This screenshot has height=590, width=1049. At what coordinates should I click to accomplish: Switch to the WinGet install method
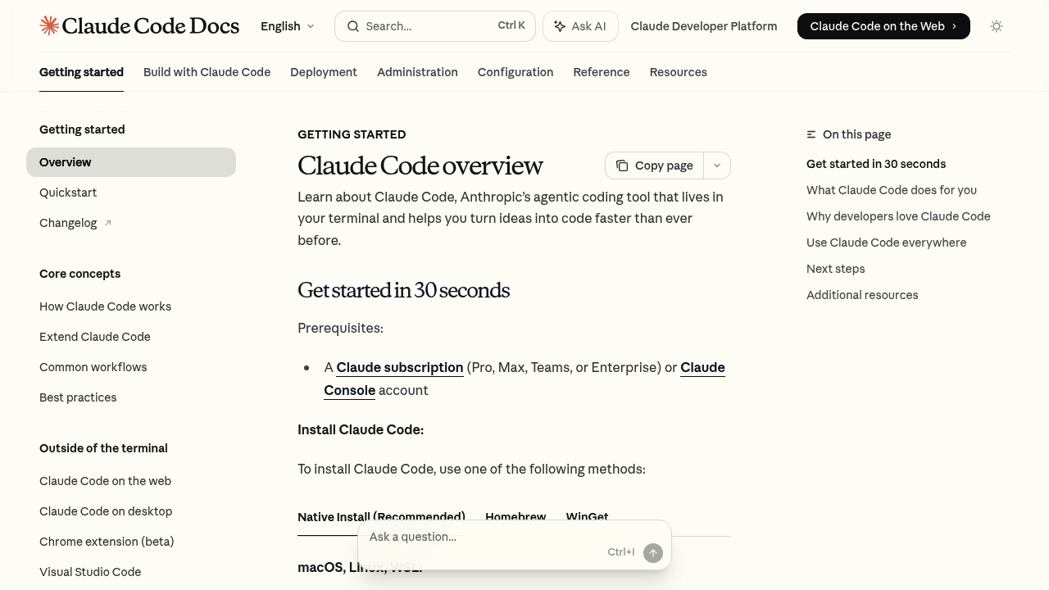pyautogui.click(x=587, y=517)
